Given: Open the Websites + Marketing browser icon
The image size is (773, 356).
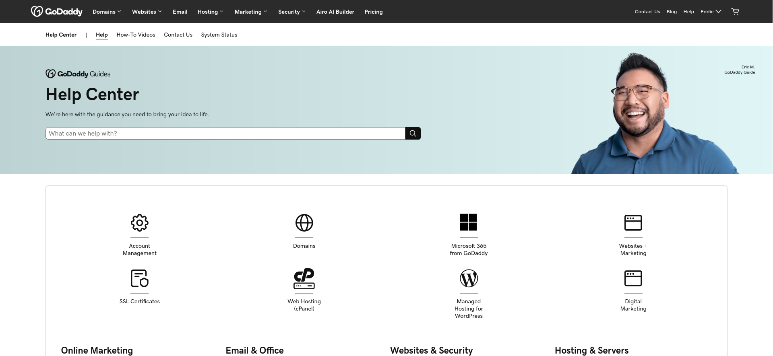Looking at the screenshot, I should [633, 222].
